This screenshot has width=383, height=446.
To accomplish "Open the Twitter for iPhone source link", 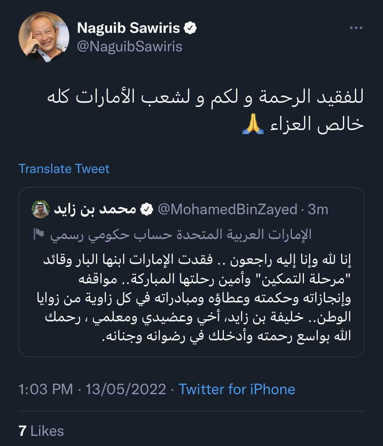I will [x=237, y=389].
